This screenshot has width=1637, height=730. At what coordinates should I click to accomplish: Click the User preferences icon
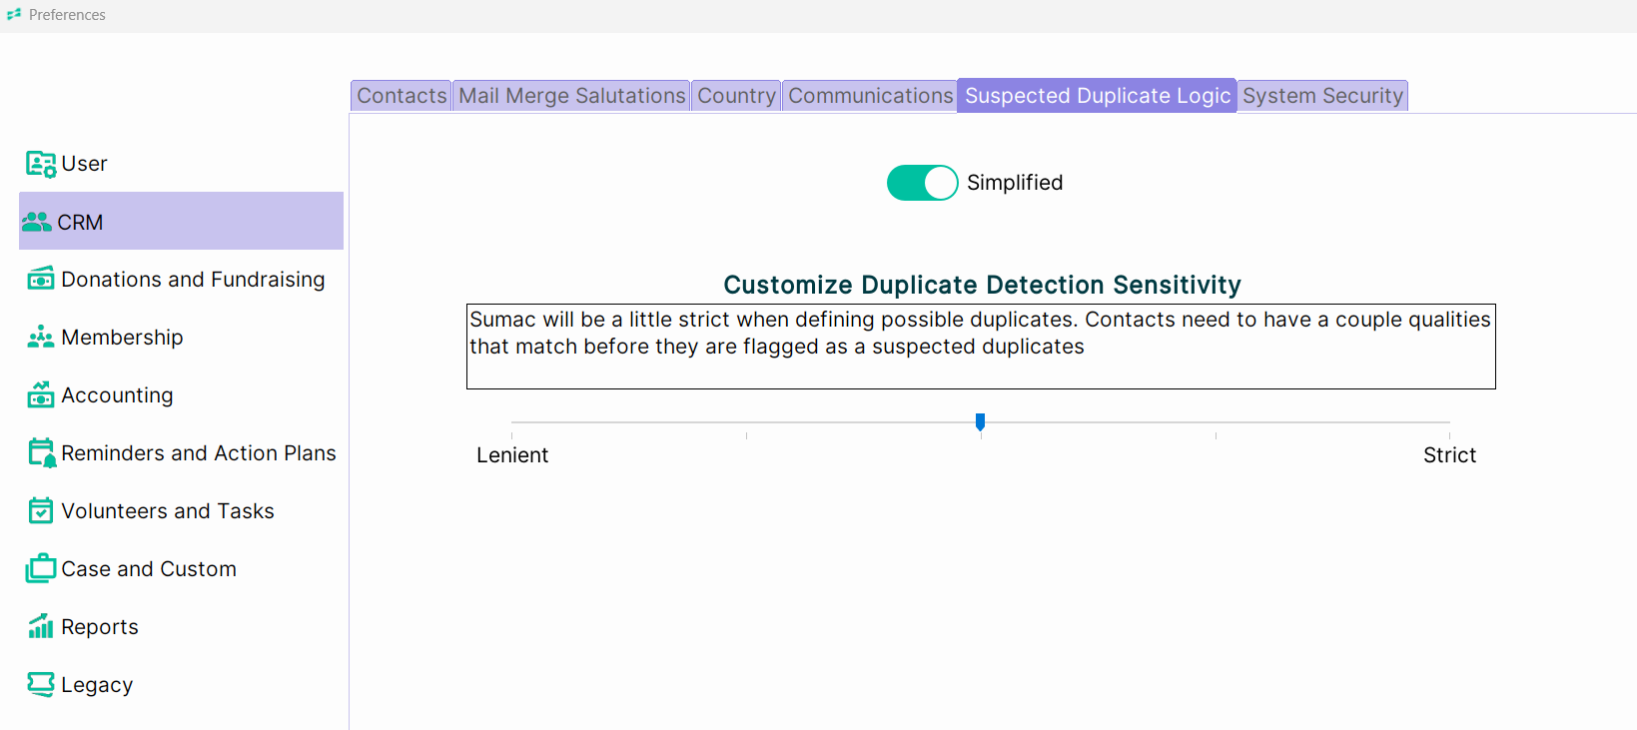pos(41,164)
